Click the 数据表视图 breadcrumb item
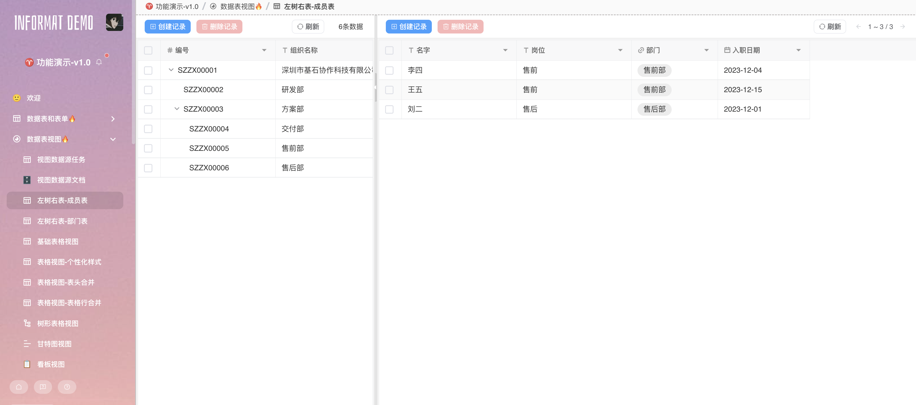The image size is (916, 405). coord(238,6)
